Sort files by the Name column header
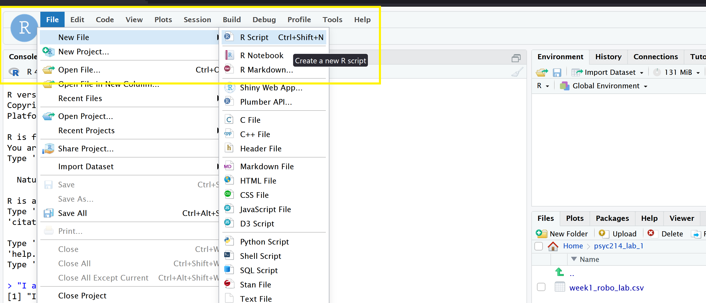Screen dimensions: 706x303 coord(589,259)
